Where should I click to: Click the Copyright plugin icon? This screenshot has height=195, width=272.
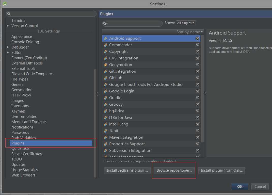(106, 52)
